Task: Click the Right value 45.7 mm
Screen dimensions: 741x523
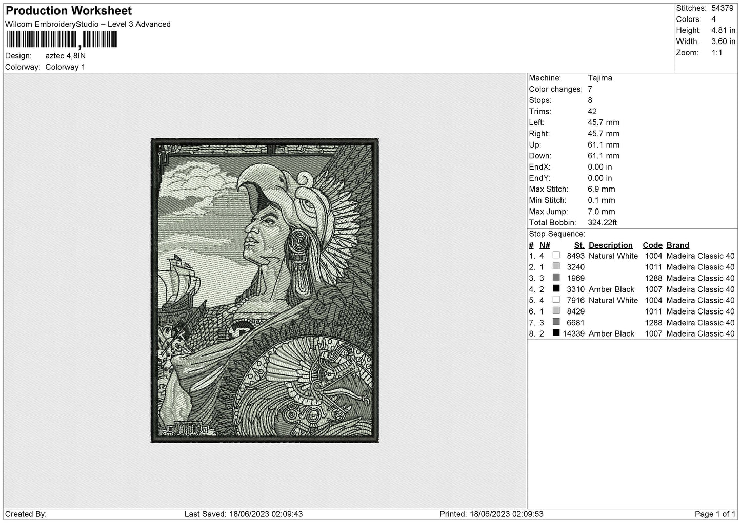Action: 604,134
